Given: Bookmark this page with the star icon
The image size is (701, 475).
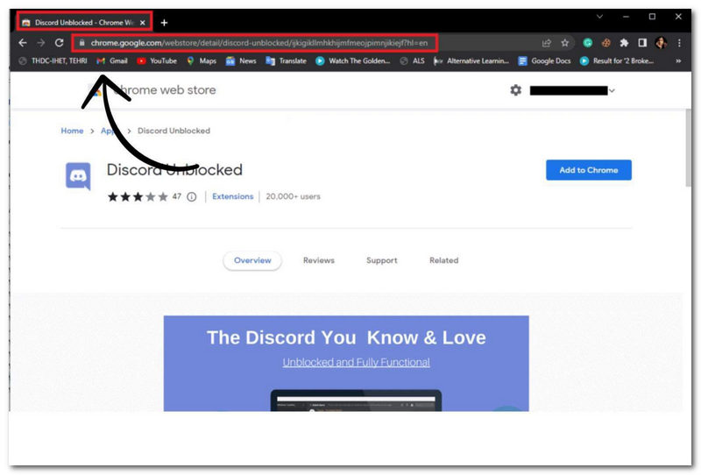Looking at the screenshot, I should (x=564, y=43).
